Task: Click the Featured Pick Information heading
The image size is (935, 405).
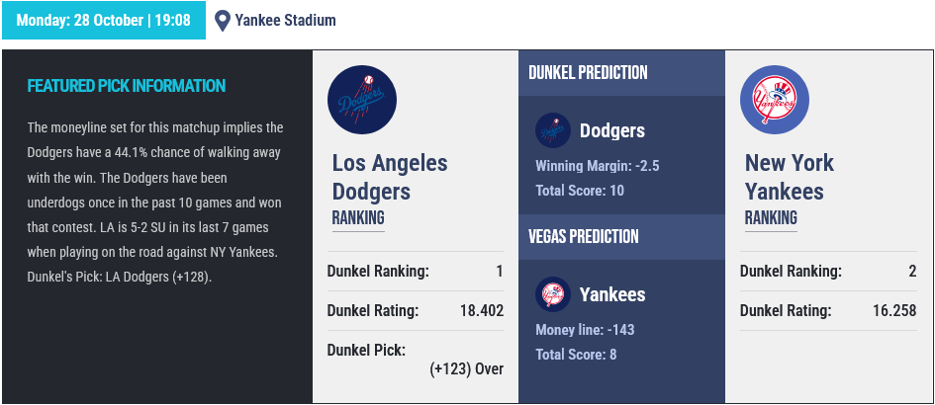Action: click(127, 86)
